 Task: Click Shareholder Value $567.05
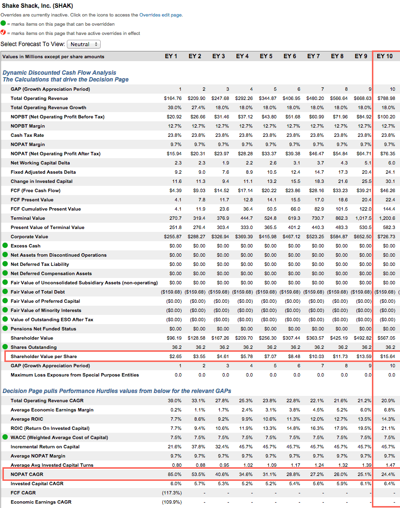[386, 338]
